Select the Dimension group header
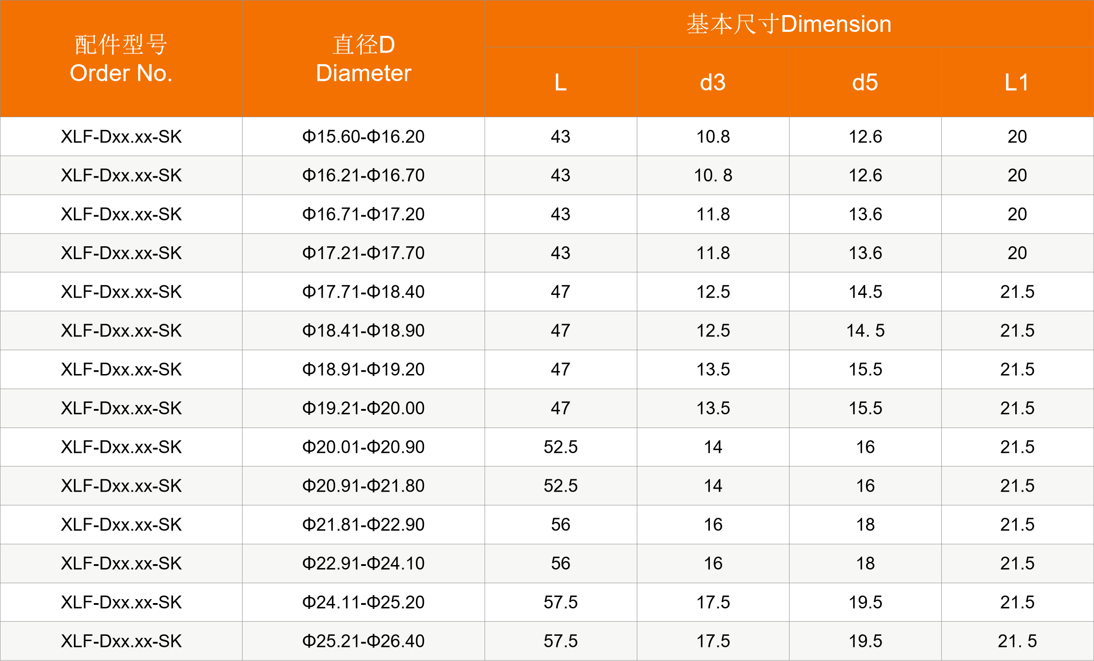 click(789, 24)
